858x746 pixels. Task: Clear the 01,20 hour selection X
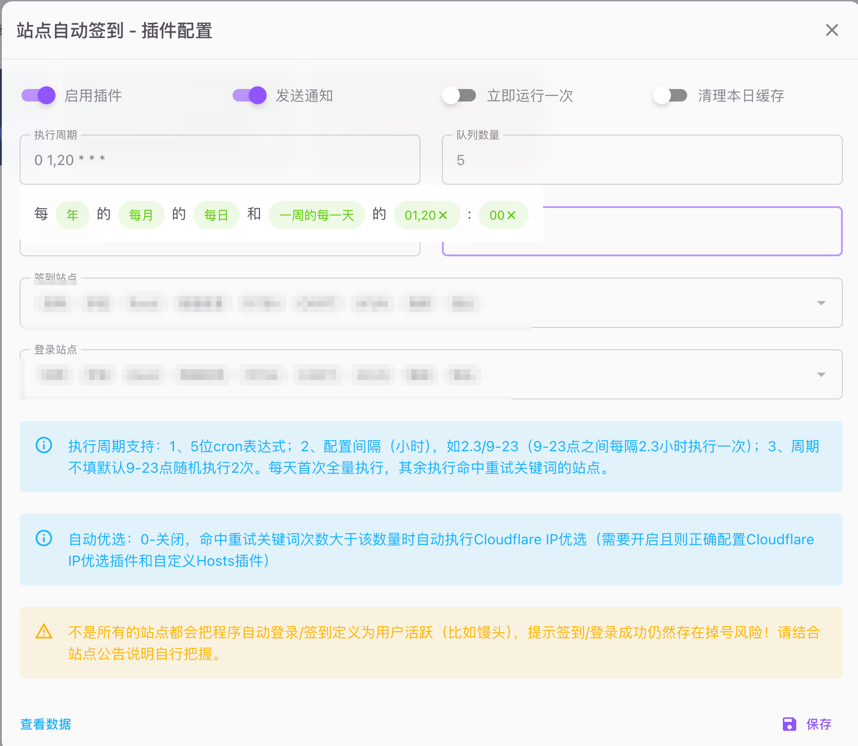coord(443,216)
